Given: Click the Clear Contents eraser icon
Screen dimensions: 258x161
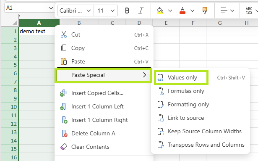Looking at the screenshot, I should point(64,147).
